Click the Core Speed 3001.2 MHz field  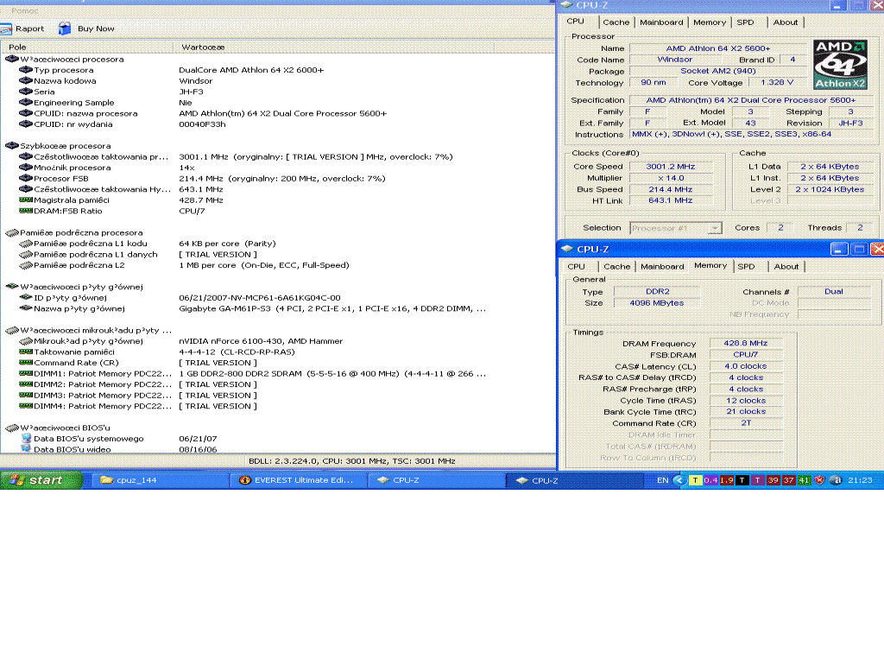click(x=671, y=167)
